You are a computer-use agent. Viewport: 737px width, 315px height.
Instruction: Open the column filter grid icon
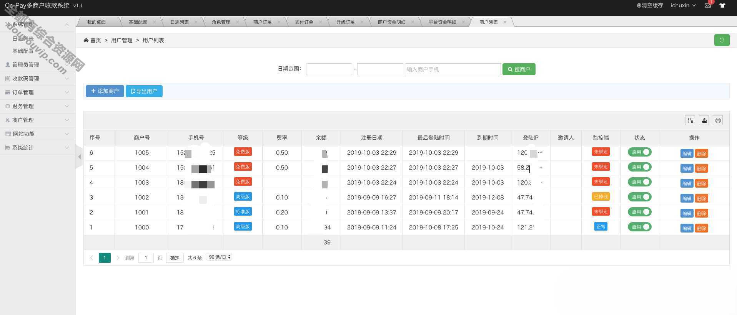[x=690, y=120]
